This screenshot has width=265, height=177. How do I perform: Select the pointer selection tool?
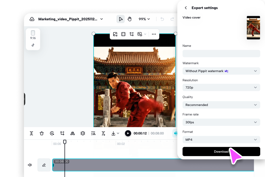coord(121,19)
